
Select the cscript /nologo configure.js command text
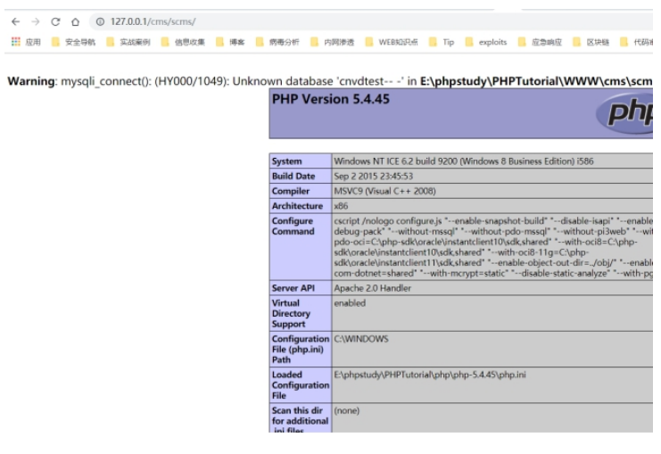pyautogui.click(x=493, y=247)
